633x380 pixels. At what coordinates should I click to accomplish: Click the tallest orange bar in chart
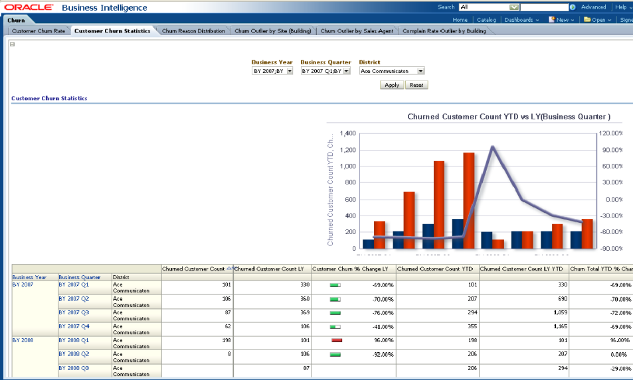(469, 200)
